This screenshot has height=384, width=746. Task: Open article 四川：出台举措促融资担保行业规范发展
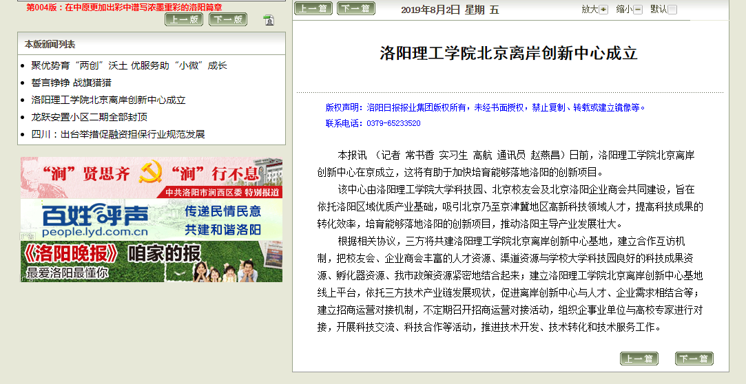118,134
